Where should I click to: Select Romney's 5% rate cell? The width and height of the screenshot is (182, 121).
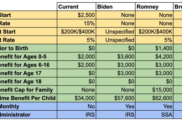(154, 40)
